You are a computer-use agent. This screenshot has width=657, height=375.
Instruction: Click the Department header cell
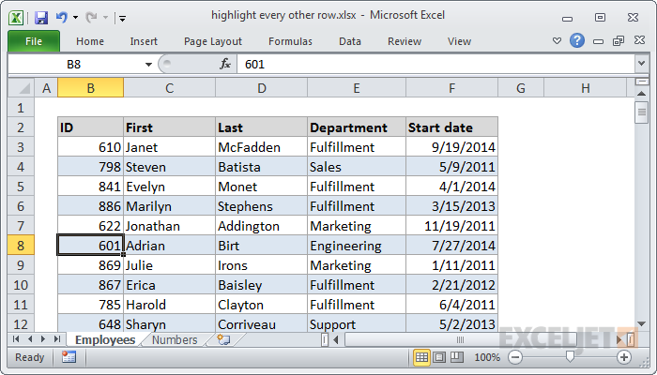coord(357,127)
